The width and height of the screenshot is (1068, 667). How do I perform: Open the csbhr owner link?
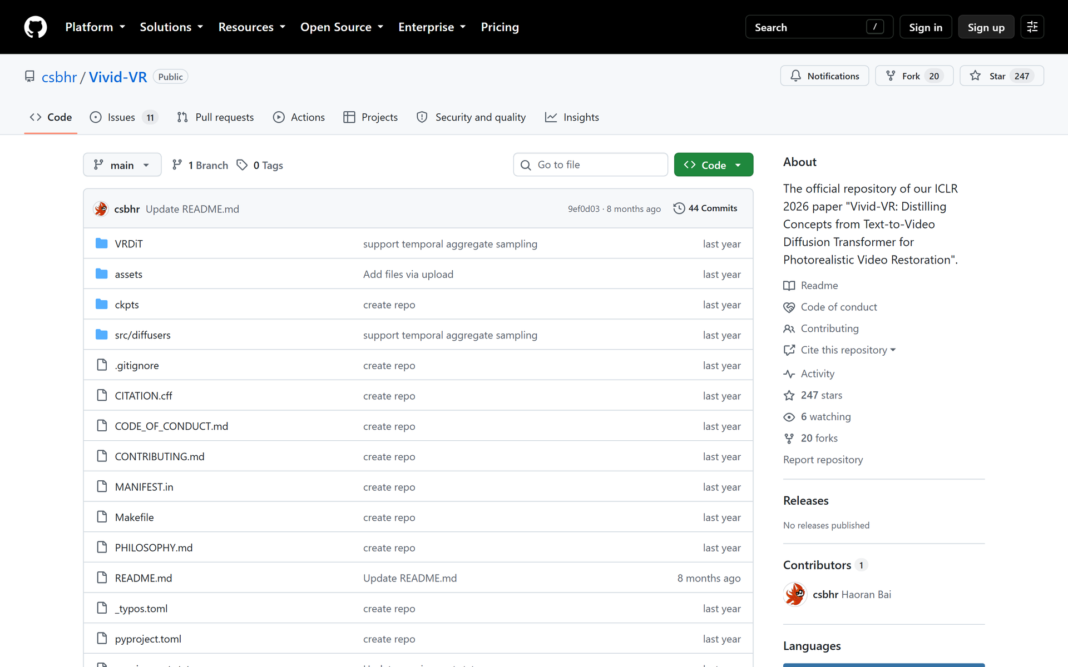pos(59,77)
